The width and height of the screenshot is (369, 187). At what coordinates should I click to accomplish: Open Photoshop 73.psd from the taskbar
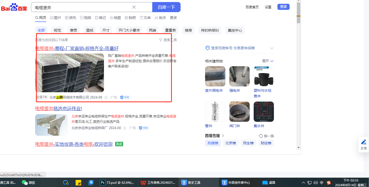click(x=117, y=182)
